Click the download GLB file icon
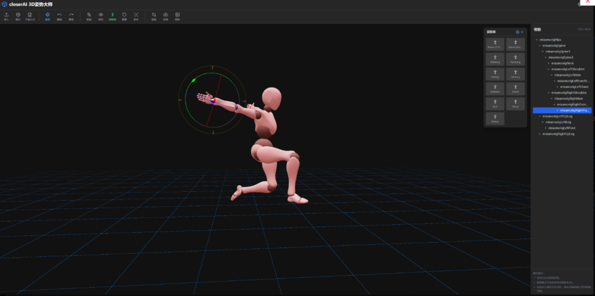 (x=30, y=15)
